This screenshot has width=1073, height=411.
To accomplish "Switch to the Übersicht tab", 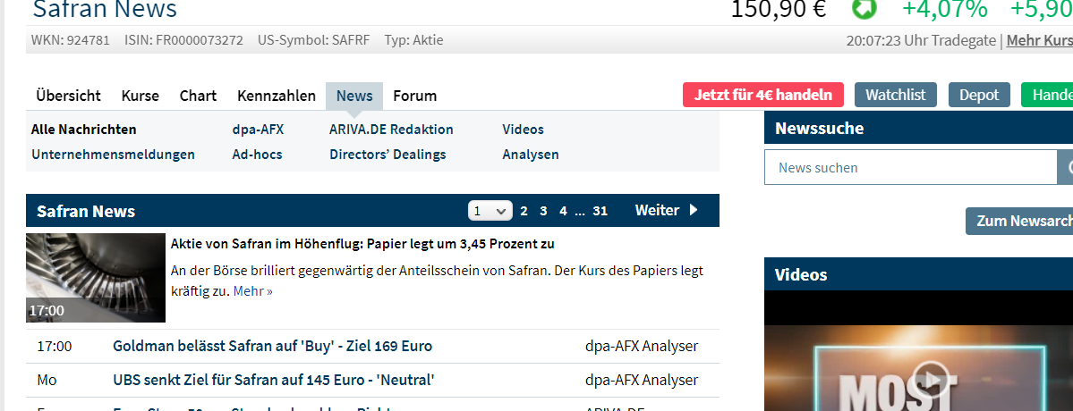I will (68, 96).
